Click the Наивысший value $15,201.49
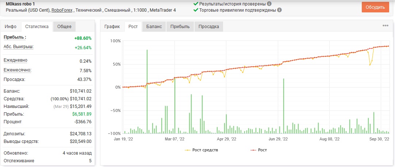This screenshot has width=395, height=167. [x=81, y=106]
